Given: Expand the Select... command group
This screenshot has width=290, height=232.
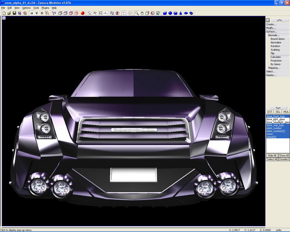Looking at the screenshot, I should (x=278, y=72).
